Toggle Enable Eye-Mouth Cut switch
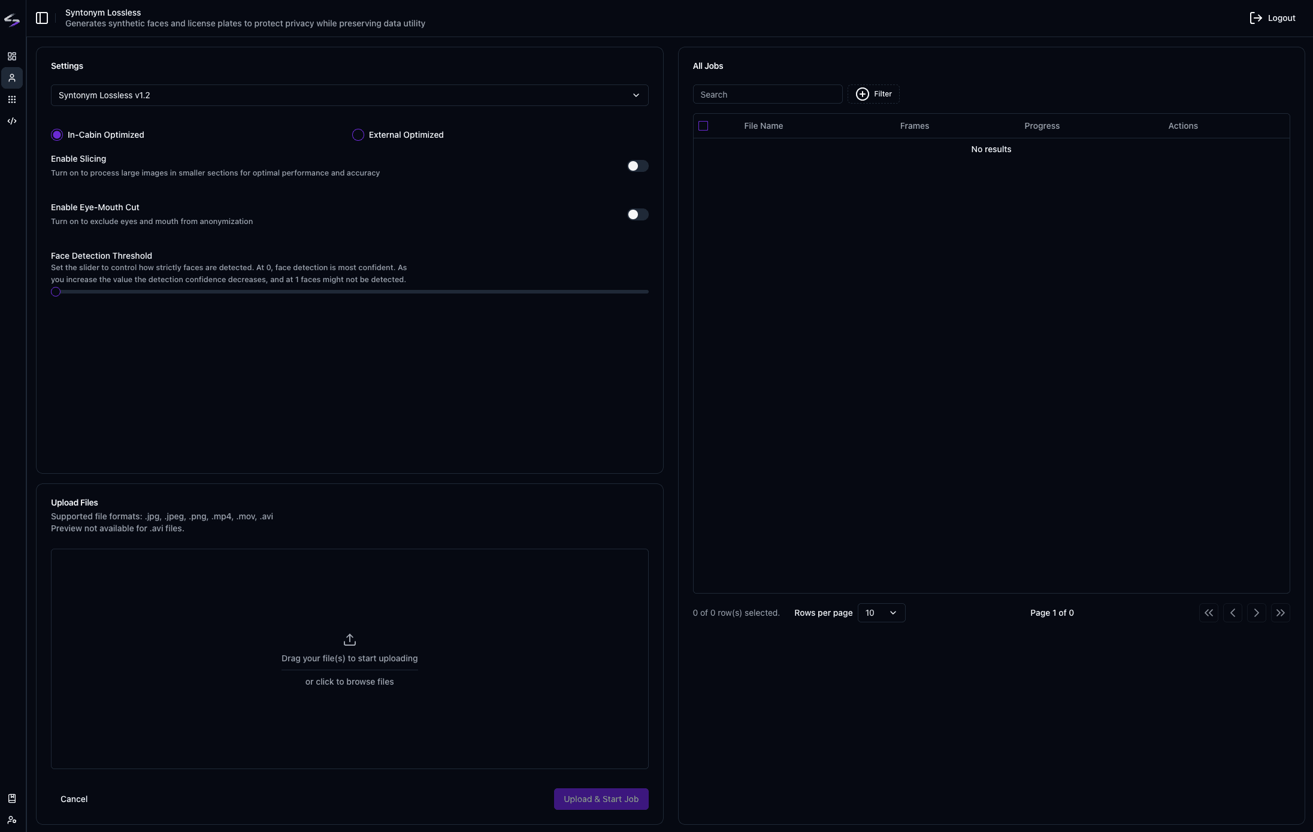Viewport: 1313px width, 832px height. click(637, 214)
